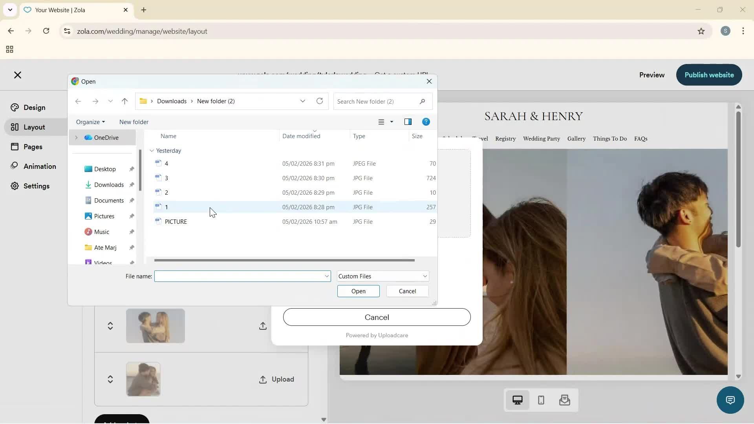Click Open to confirm file selection
This screenshot has width=754, height=424.
pyautogui.click(x=358, y=291)
